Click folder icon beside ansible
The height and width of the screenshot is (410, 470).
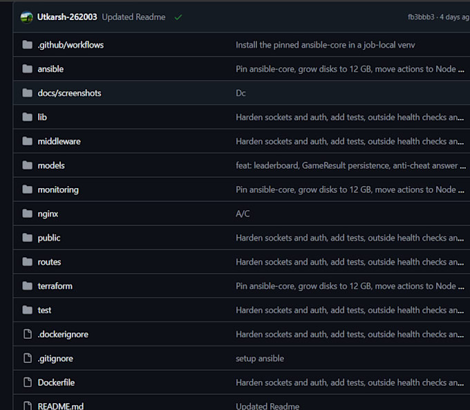click(27, 68)
